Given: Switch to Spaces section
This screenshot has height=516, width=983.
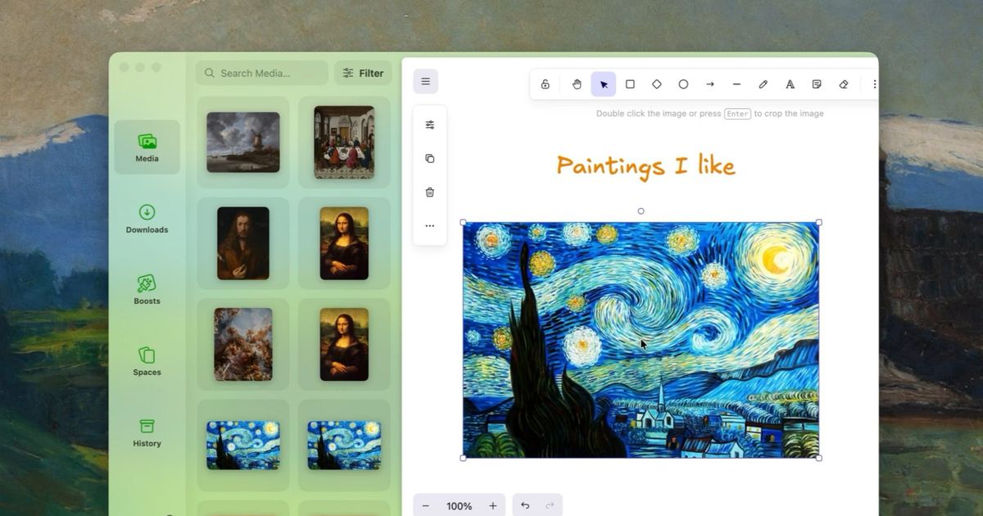Looking at the screenshot, I should pyautogui.click(x=147, y=361).
